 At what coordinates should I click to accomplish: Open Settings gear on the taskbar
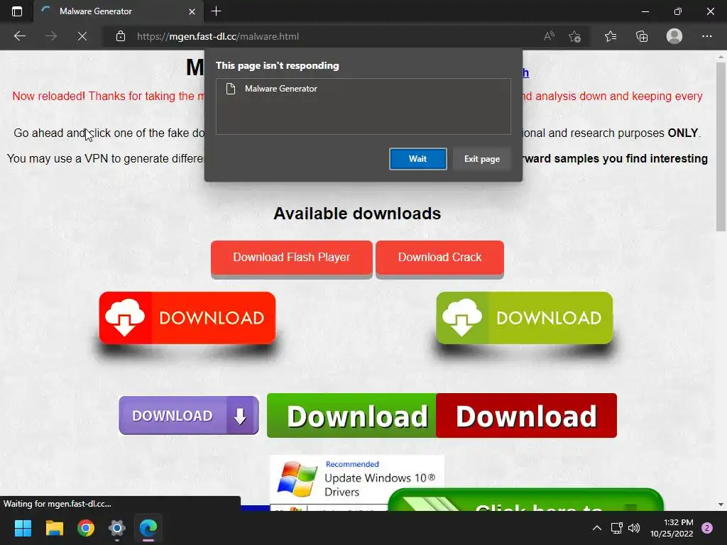pyautogui.click(x=117, y=528)
